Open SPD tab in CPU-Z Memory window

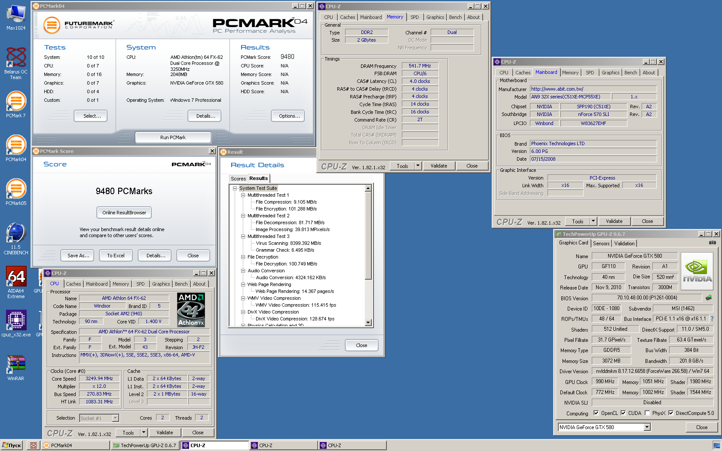(415, 17)
